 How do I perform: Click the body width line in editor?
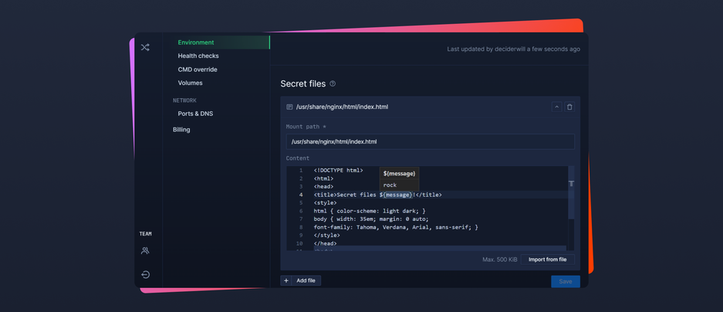pyautogui.click(x=371, y=219)
